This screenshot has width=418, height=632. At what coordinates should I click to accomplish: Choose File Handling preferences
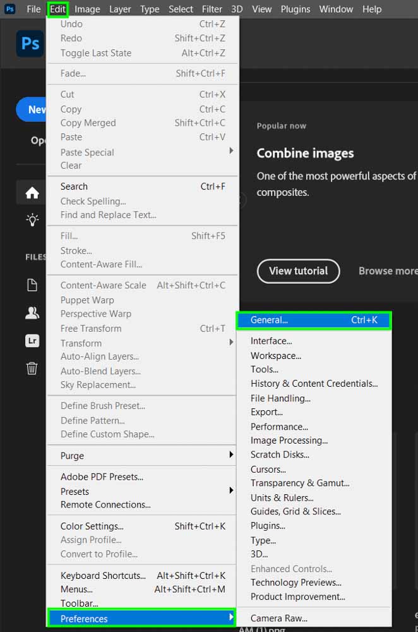tap(314, 398)
